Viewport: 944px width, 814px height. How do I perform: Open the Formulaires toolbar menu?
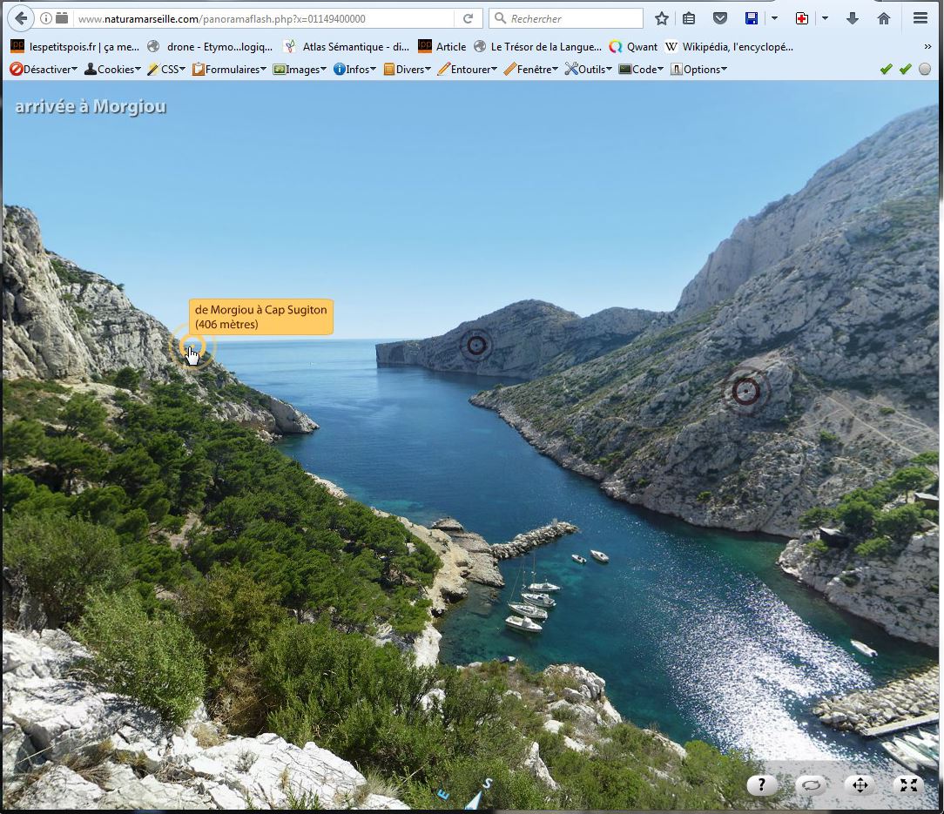[x=230, y=70]
